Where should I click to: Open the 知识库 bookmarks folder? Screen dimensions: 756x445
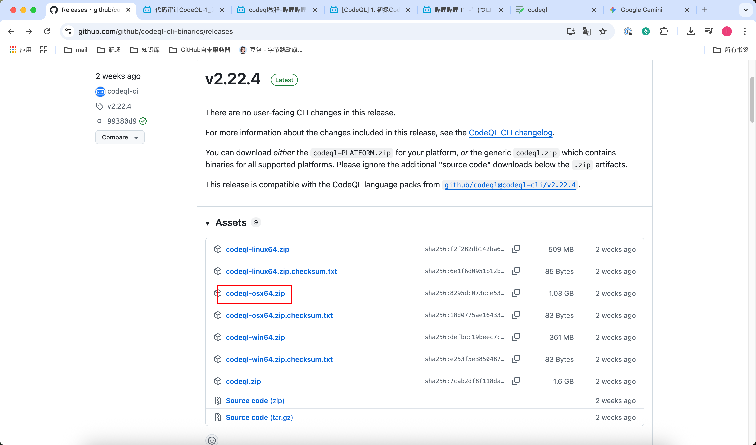[145, 50]
